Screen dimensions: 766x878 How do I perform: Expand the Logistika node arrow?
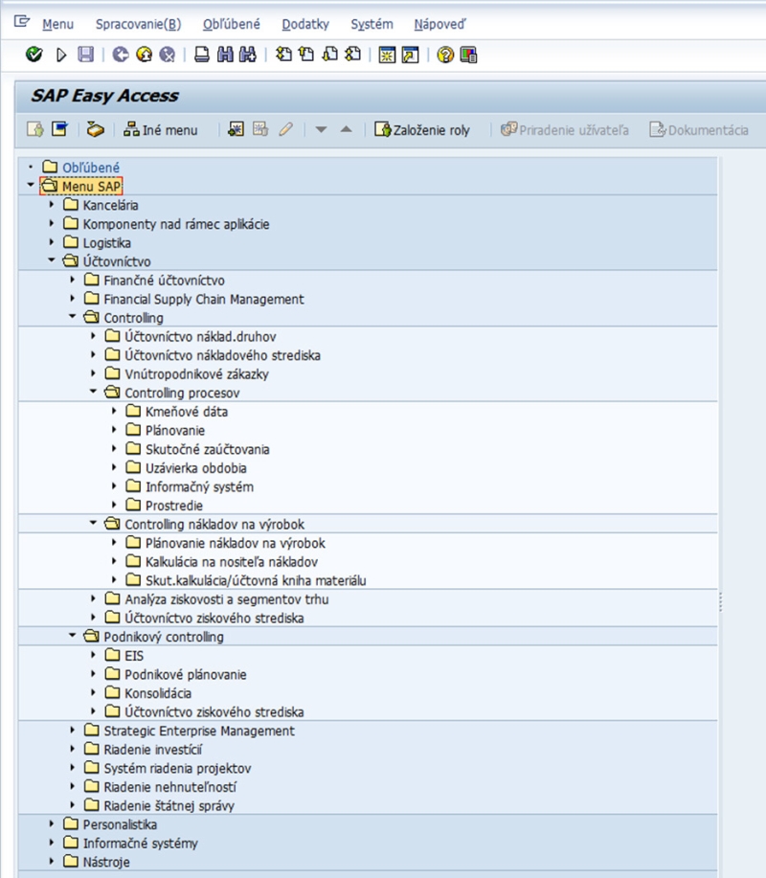pyautogui.click(x=52, y=242)
